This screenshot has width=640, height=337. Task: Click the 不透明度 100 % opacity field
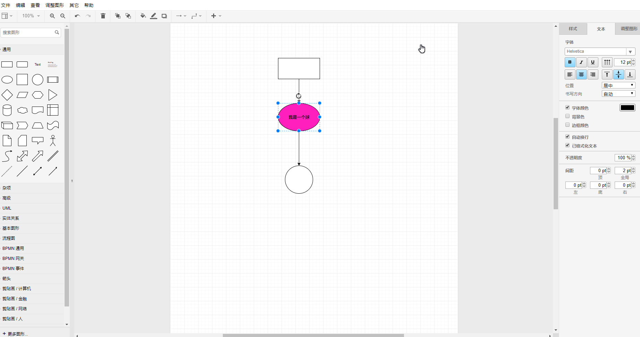point(623,158)
